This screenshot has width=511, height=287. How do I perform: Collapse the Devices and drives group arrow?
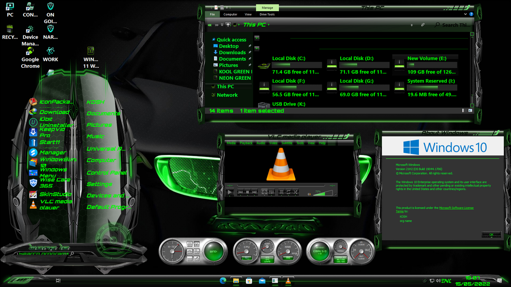257,48
